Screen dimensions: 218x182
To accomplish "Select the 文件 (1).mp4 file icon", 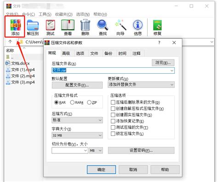I will (8, 70).
